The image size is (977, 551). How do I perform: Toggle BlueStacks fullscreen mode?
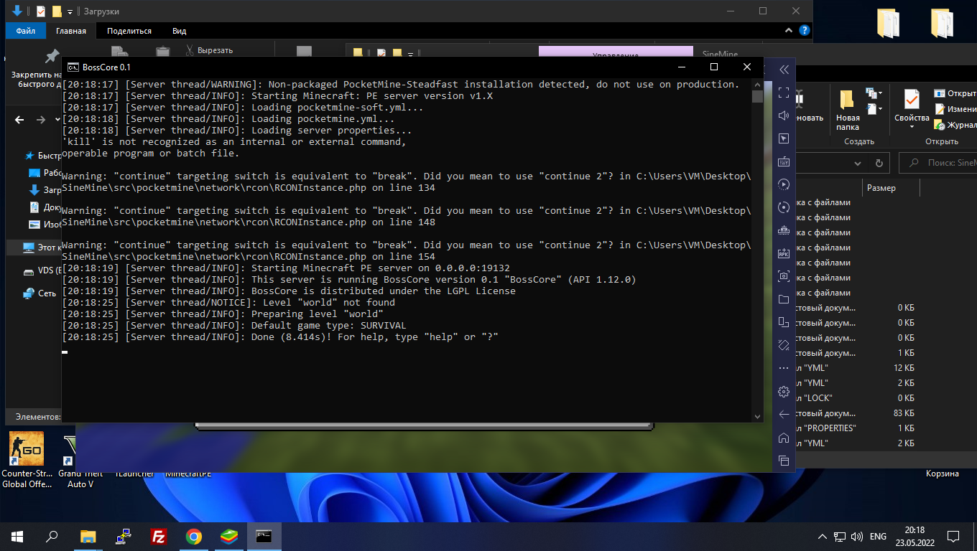click(x=784, y=93)
